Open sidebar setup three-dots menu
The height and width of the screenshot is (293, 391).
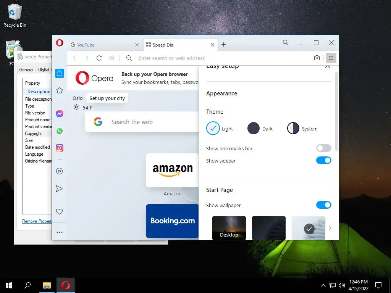click(59, 232)
